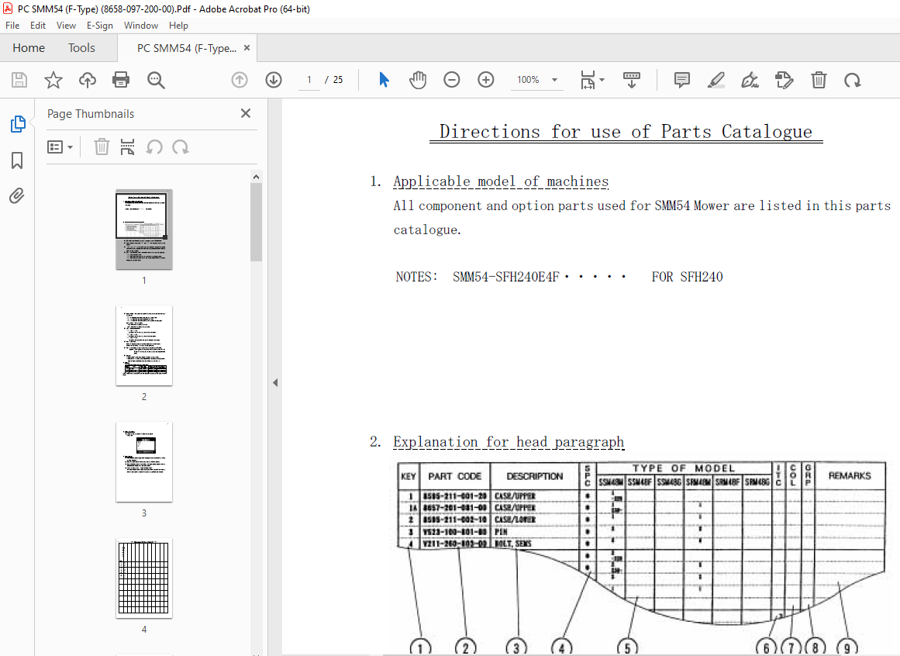Screen dimensions: 900x656
Task: Open the fit page options tool
Action: pos(588,80)
